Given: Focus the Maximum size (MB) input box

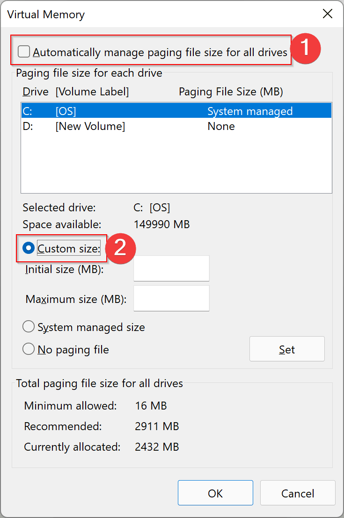Looking at the screenshot, I should point(171,298).
